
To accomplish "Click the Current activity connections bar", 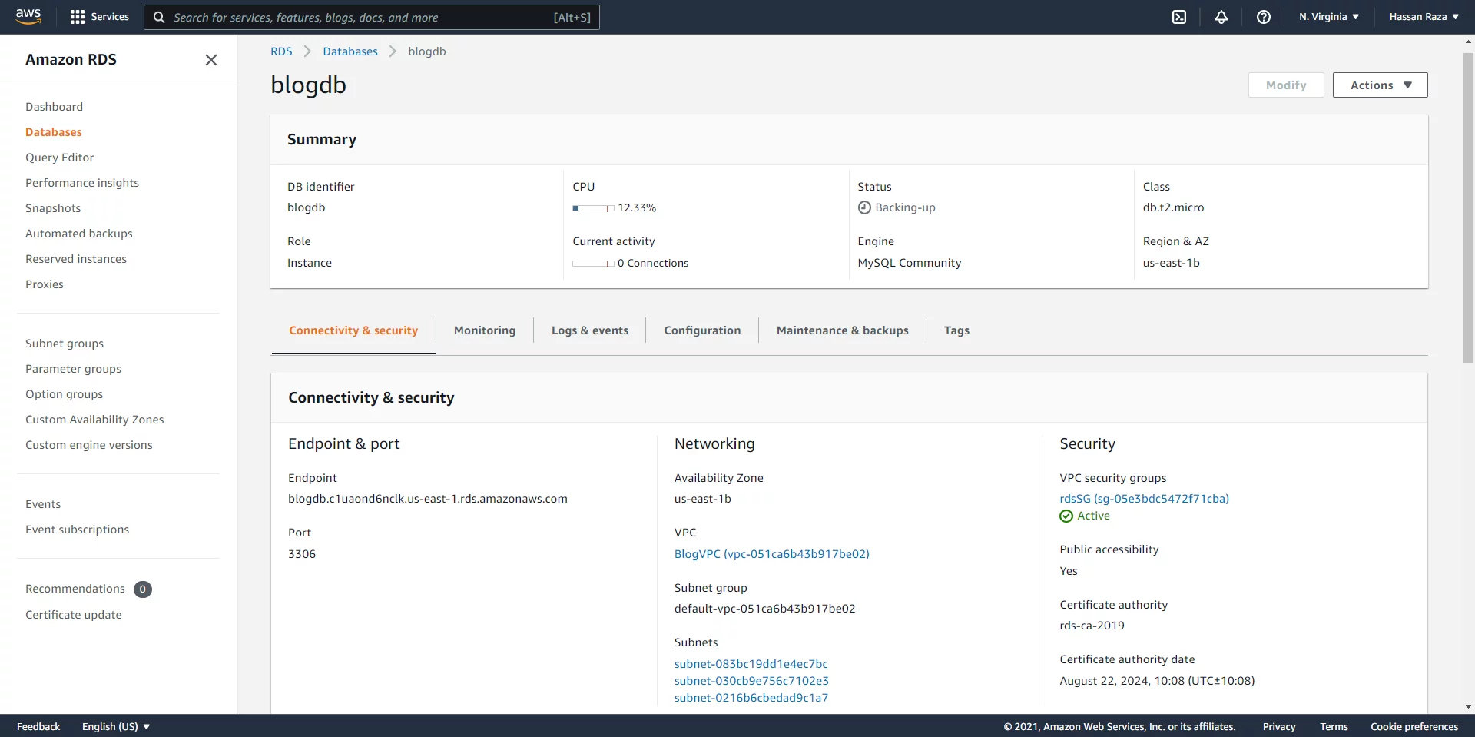I will pos(593,264).
